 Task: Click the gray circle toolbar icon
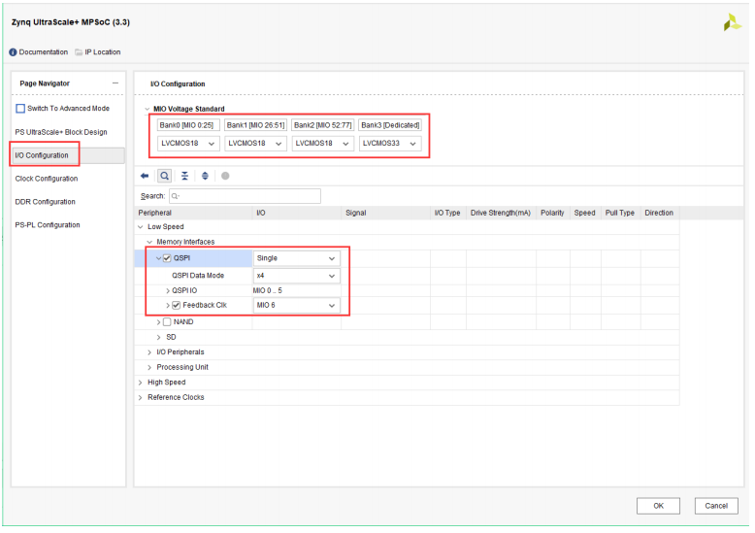[225, 177]
